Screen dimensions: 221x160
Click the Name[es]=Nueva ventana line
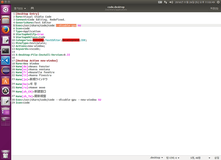(33, 69)
